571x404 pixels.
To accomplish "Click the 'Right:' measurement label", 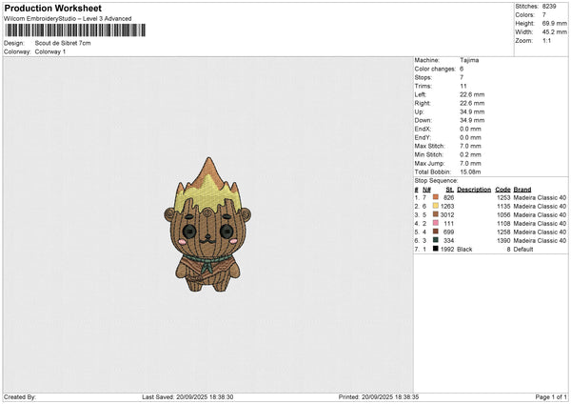I will [x=423, y=103].
